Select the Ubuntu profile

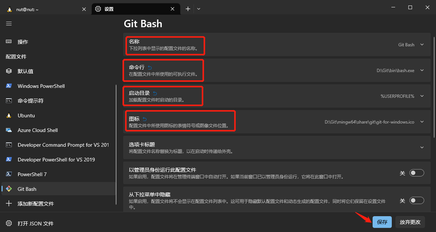click(58, 115)
